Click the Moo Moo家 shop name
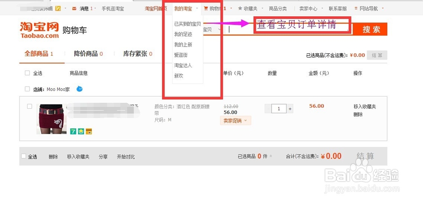 58,89
